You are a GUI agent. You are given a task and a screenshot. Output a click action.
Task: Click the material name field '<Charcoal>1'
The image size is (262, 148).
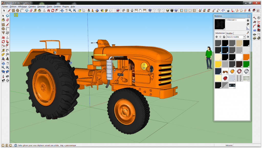[x=236, y=20]
